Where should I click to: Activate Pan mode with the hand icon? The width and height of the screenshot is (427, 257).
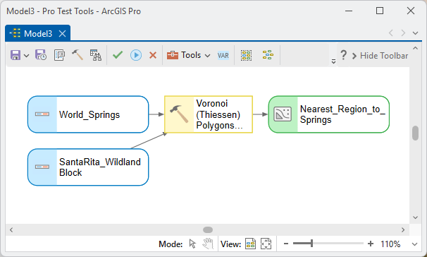pos(208,244)
